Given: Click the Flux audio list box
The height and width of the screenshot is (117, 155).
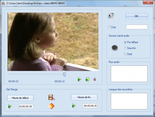Looking at the screenshot, I should pyautogui.click(x=129, y=74).
